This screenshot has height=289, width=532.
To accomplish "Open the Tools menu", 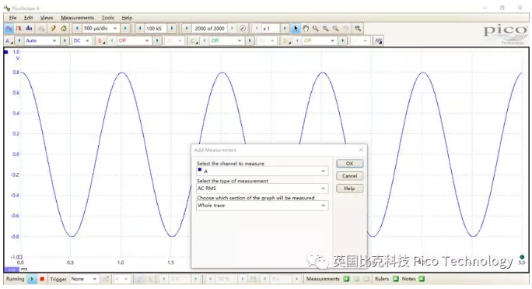I will 108,18.
